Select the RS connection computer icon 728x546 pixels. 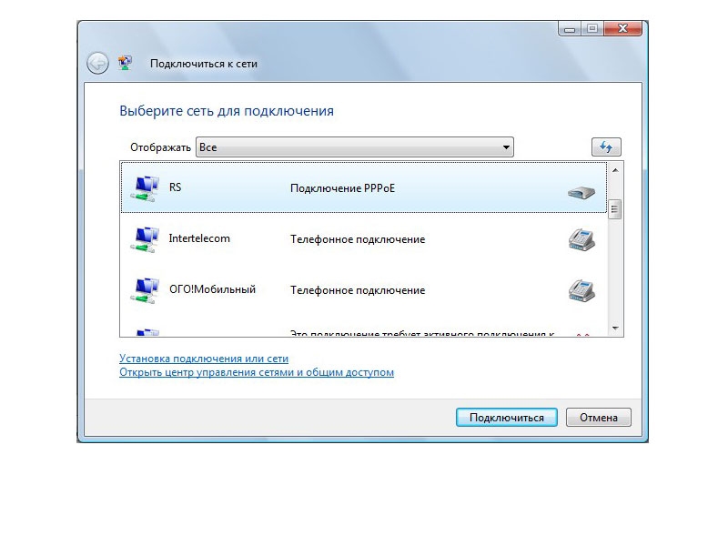pyautogui.click(x=145, y=188)
